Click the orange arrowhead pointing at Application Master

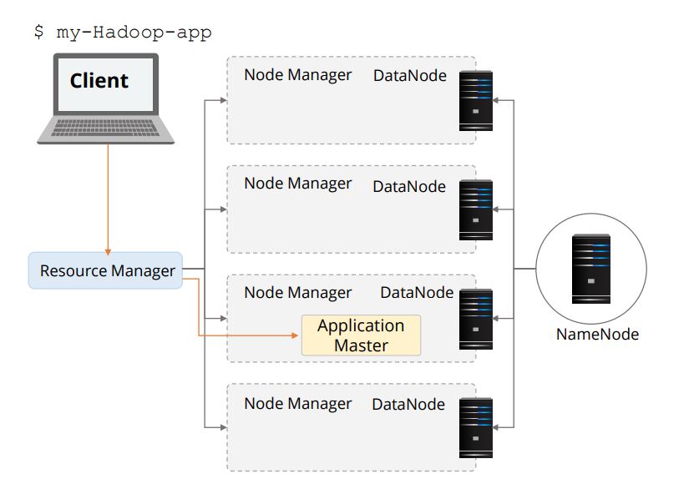tap(294, 335)
